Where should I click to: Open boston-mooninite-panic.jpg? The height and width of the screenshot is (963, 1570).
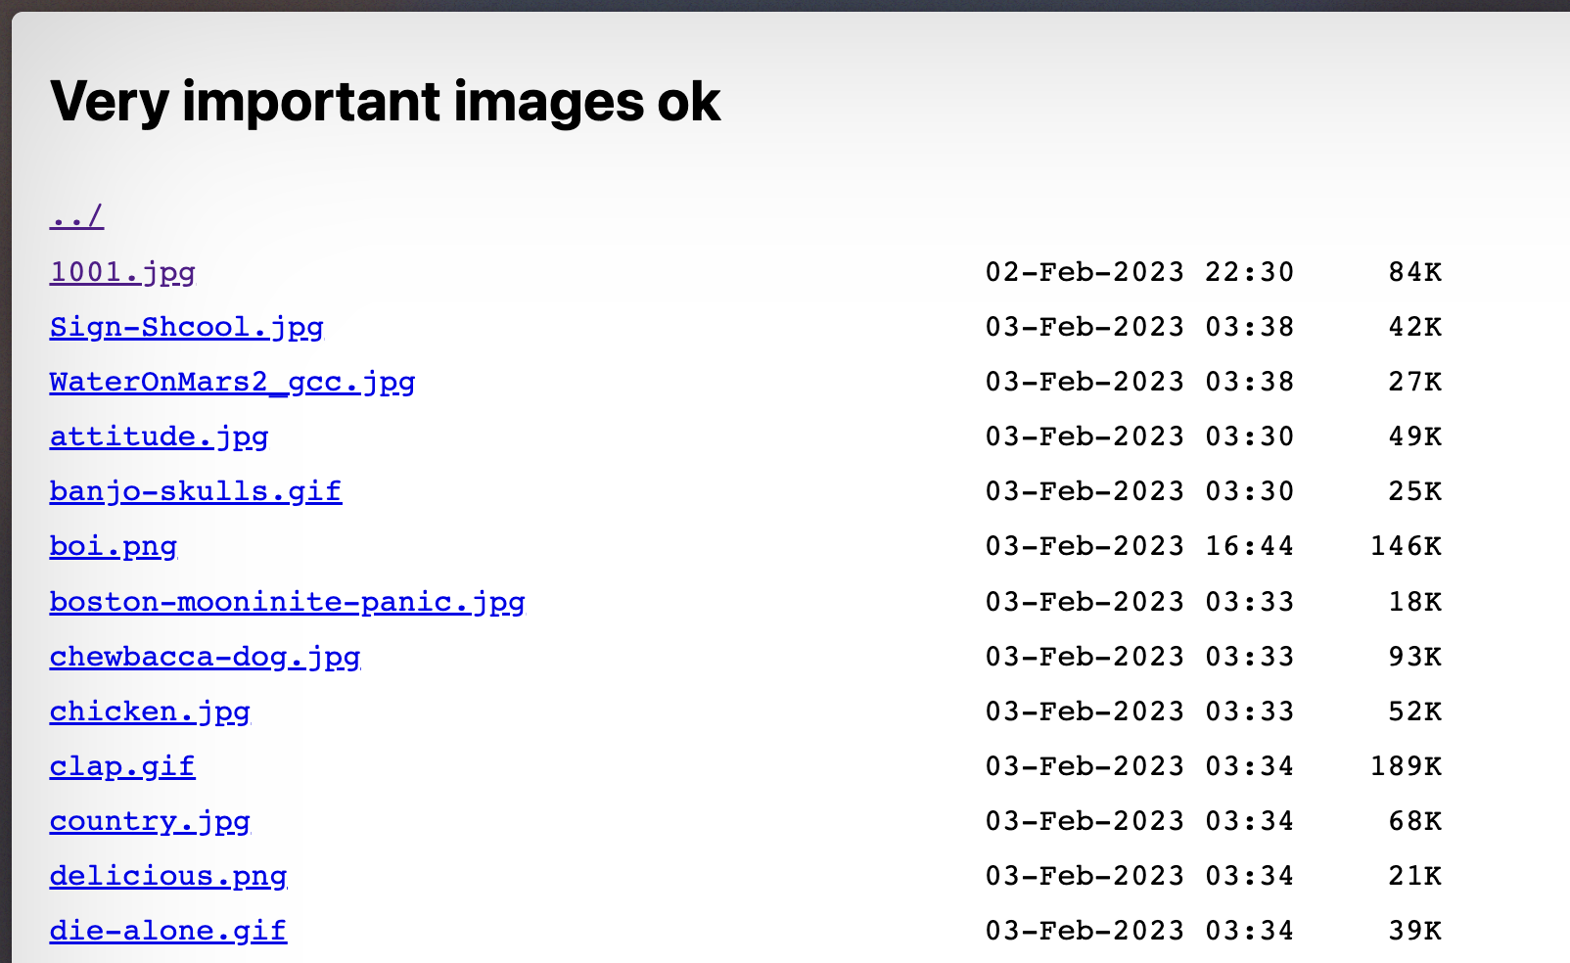click(287, 601)
